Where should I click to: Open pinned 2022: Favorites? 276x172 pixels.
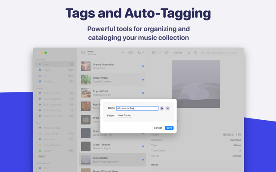(55, 93)
